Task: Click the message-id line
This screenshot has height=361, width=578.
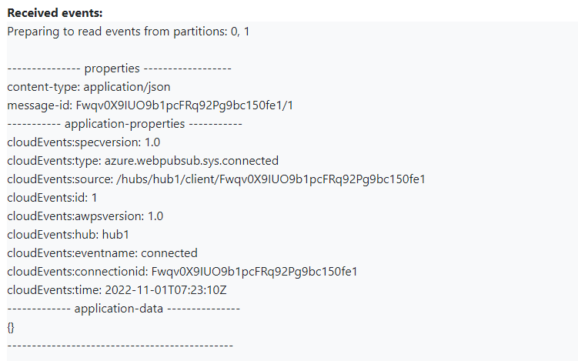Action: point(150,105)
